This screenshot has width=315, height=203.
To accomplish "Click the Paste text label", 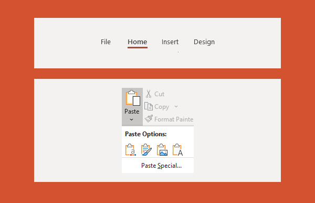I will 132,111.
